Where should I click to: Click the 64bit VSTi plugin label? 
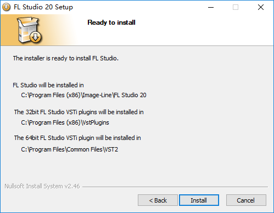(x=77, y=138)
